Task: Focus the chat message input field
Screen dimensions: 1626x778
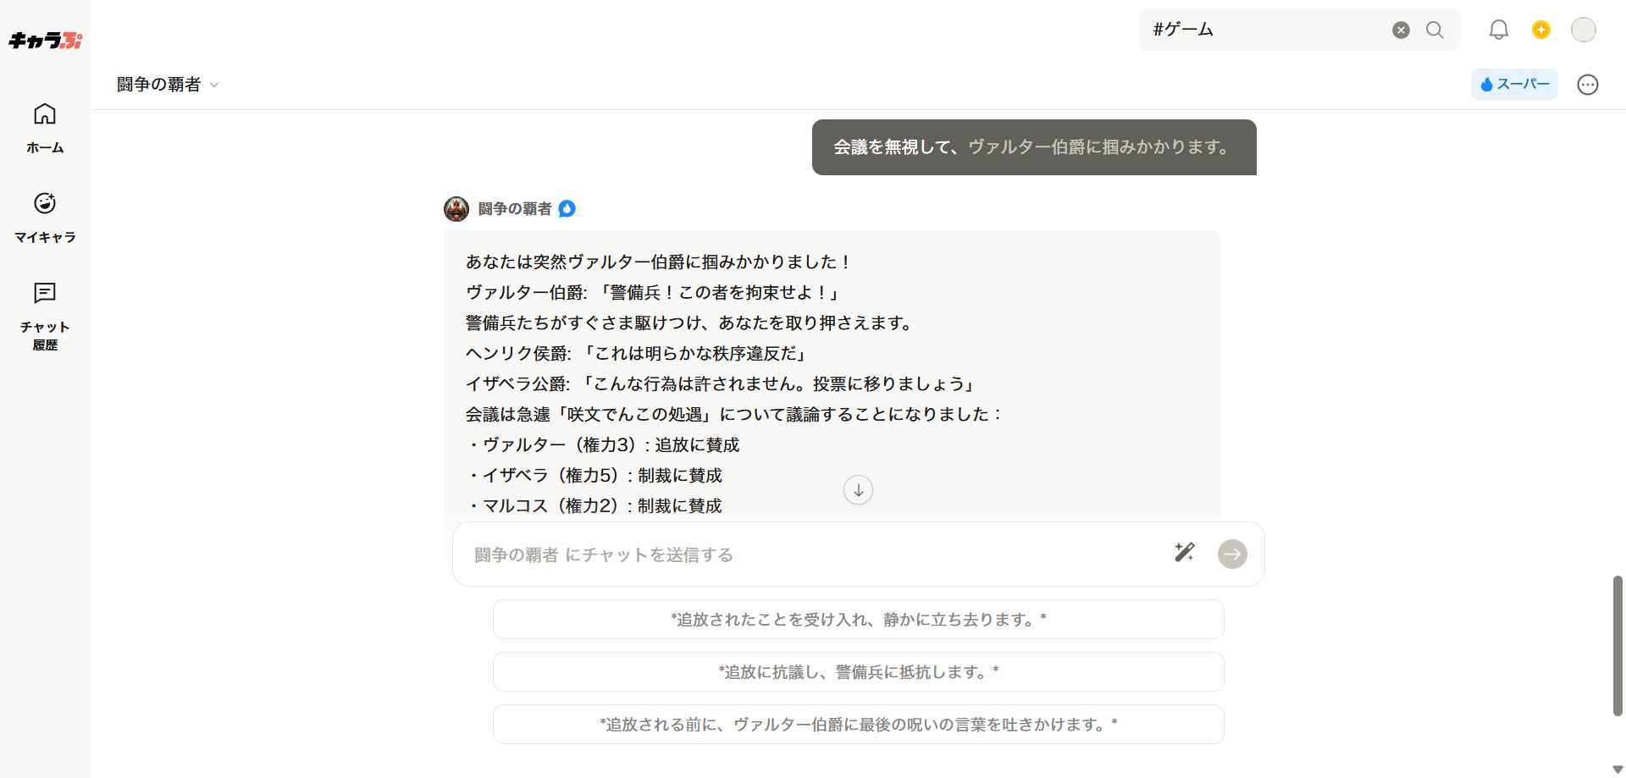Action: (813, 555)
